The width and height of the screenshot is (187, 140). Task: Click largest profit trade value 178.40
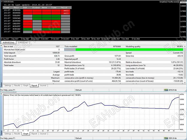(x=118, y=72)
